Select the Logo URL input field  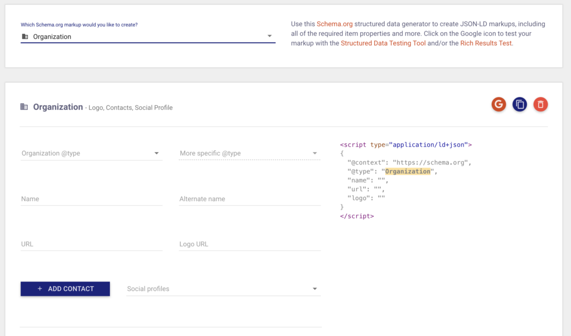click(250, 244)
